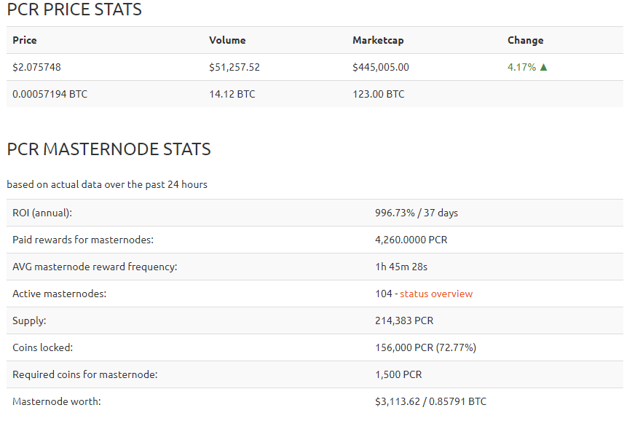
Task: Click the Marketcap column header
Action: pyautogui.click(x=378, y=40)
